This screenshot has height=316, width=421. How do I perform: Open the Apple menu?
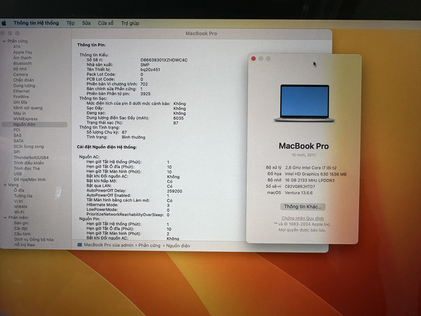tap(4, 23)
